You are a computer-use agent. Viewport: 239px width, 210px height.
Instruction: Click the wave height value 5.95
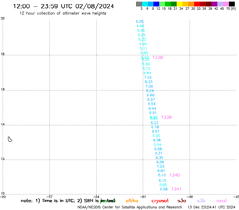click(x=156, y=136)
